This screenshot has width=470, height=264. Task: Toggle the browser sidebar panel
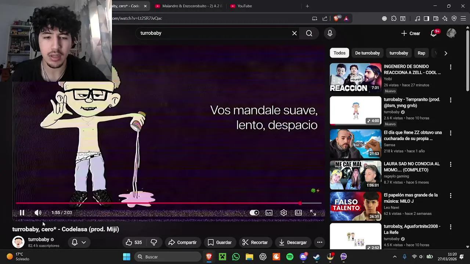tap(426, 18)
